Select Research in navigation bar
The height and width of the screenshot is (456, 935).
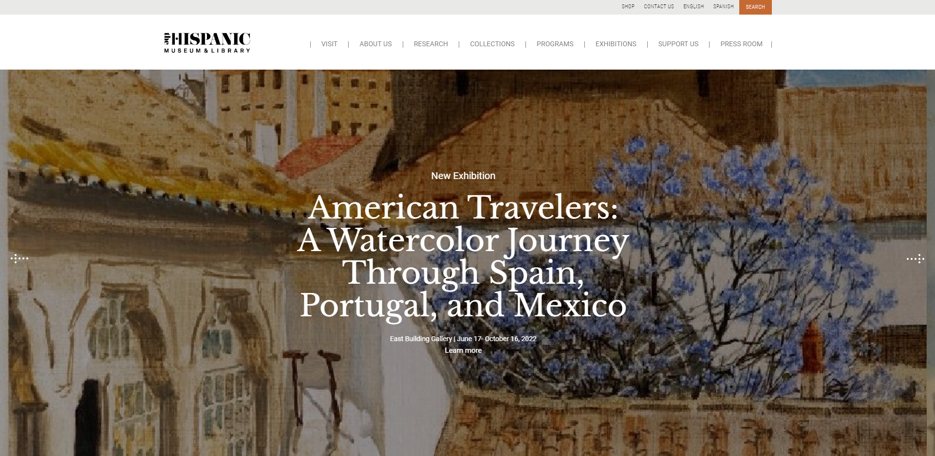[430, 44]
